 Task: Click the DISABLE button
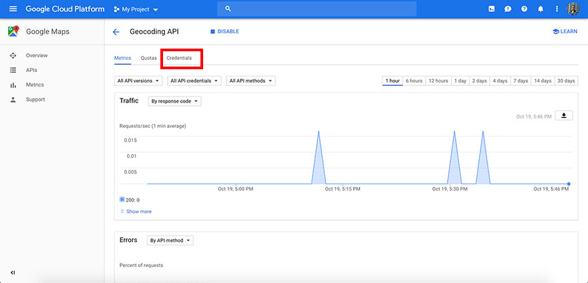225,32
